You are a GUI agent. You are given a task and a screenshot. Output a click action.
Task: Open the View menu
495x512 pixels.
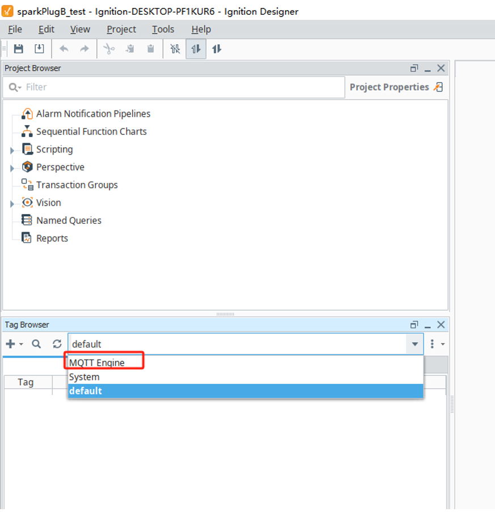pyautogui.click(x=80, y=29)
